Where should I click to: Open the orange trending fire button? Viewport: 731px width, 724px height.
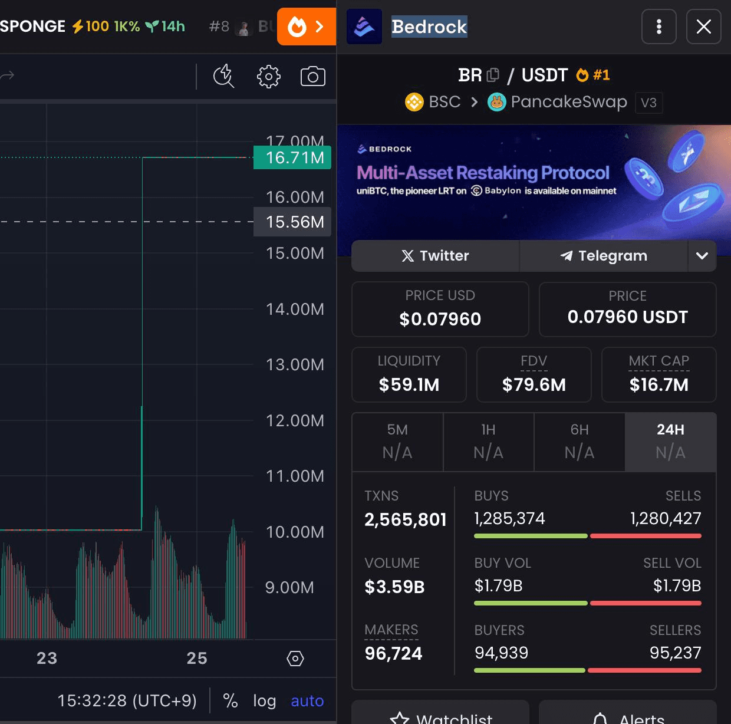point(307,27)
